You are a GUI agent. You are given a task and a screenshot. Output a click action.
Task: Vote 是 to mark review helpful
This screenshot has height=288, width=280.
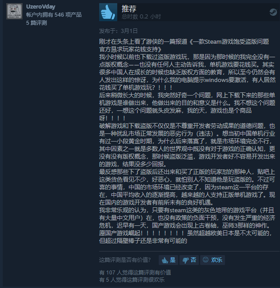pyautogui.click(x=168, y=260)
